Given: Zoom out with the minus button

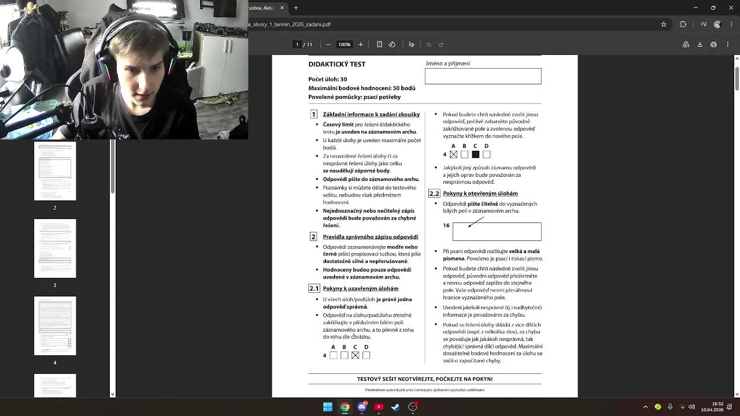Looking at the screenshot, I should click(328, 44).
